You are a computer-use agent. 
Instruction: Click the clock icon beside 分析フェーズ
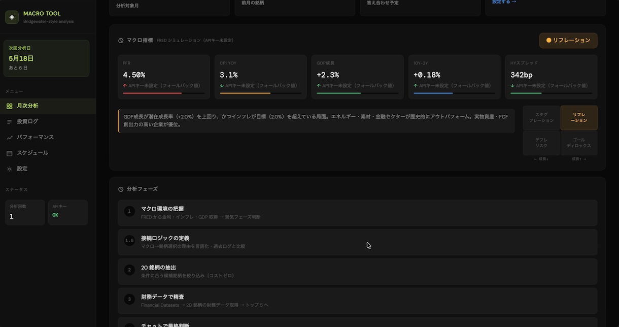[x=121, y=189]
